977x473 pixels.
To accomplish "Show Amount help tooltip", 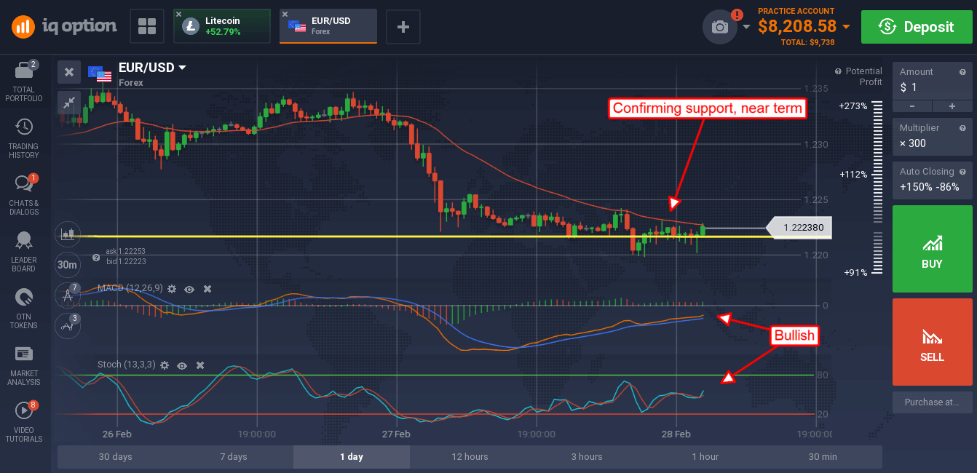I will coord(962,71).
